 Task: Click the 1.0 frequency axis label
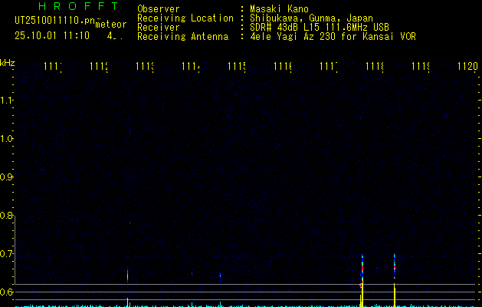pos(6,139)
